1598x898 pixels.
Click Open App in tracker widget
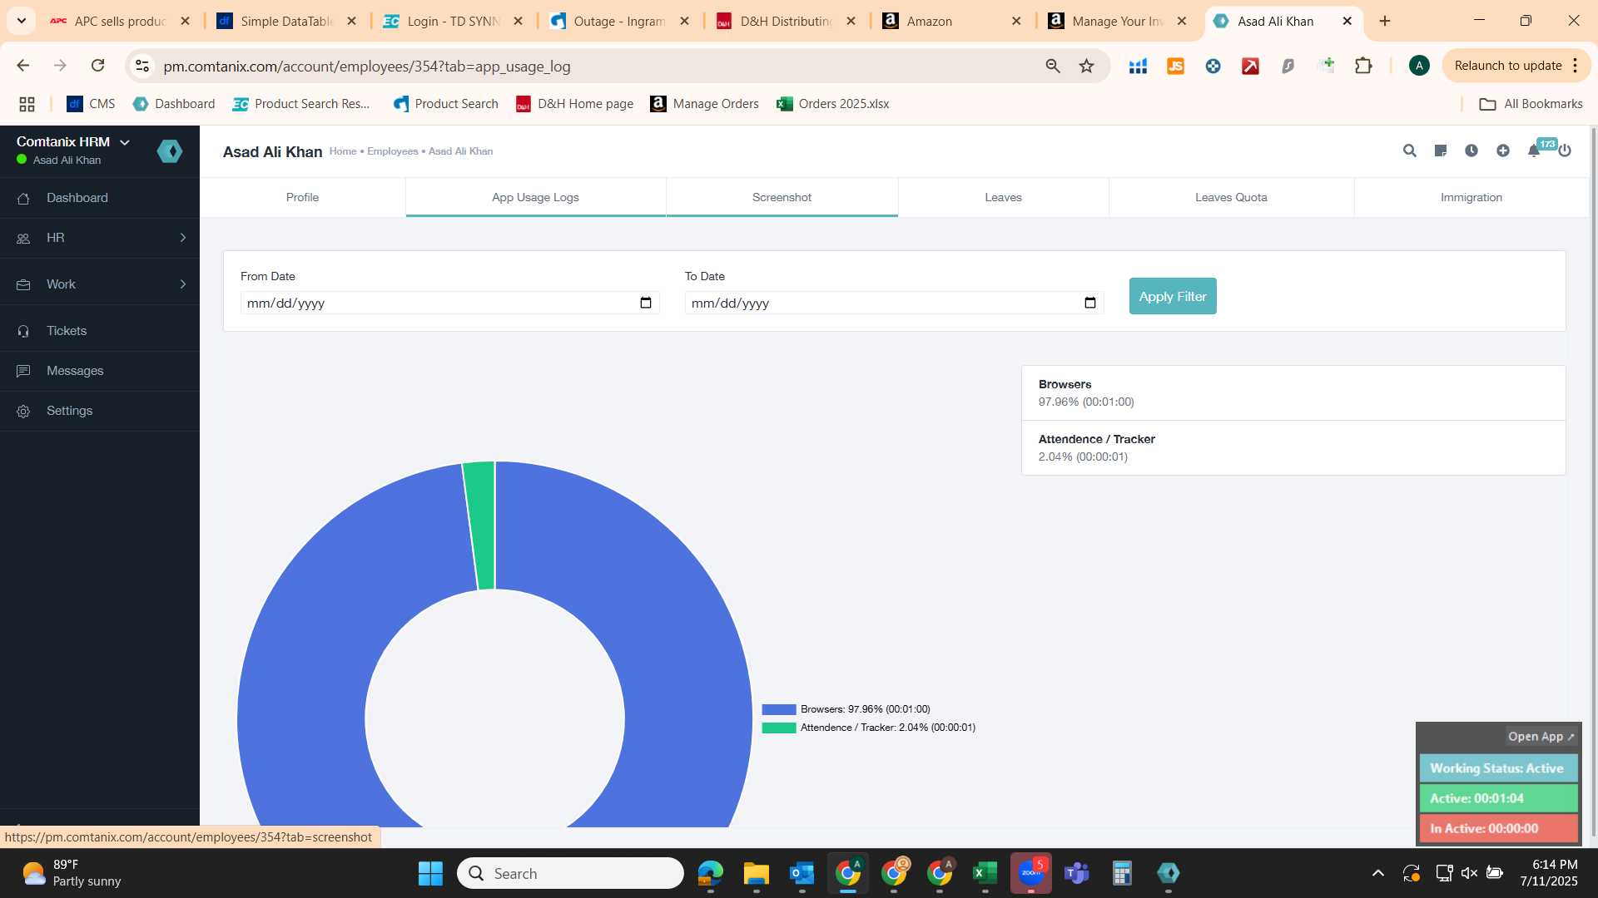[x=1541, y=737]
